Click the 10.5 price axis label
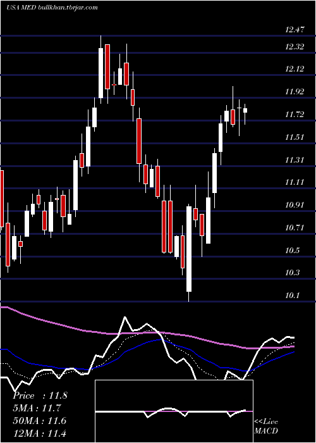This screenshot has height=443, width=316. [x=292, y=251]
